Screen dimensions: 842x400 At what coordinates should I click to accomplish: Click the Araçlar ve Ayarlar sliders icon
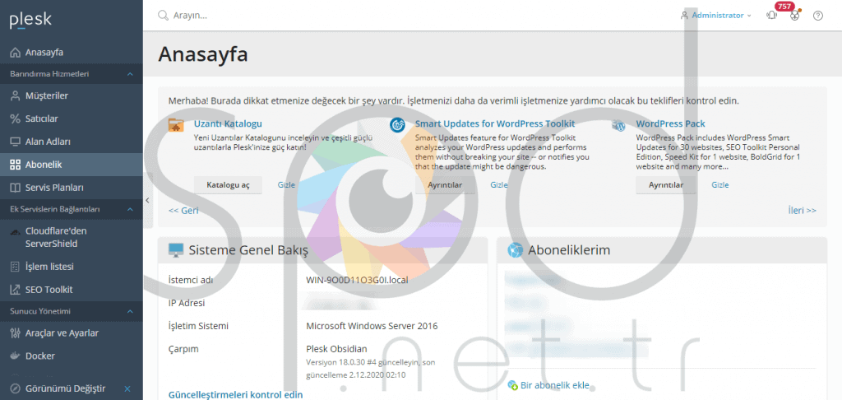(x=15, y=333)
